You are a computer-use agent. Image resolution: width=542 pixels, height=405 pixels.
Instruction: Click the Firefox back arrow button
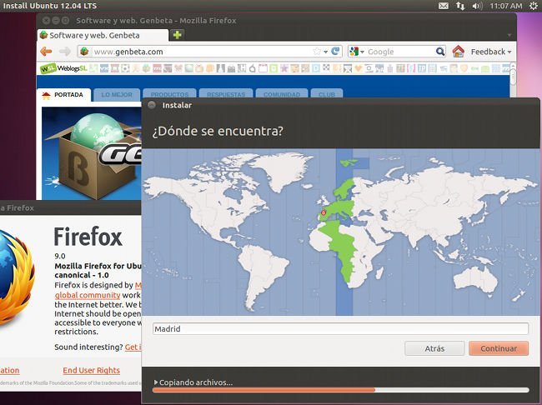click(46, 52)
